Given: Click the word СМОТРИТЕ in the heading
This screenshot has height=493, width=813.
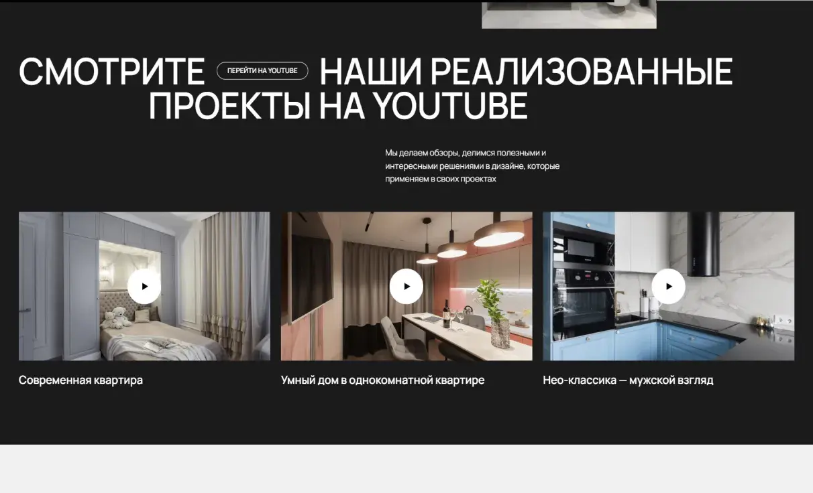Looking at the screenshot, I should tap(111, 72).
